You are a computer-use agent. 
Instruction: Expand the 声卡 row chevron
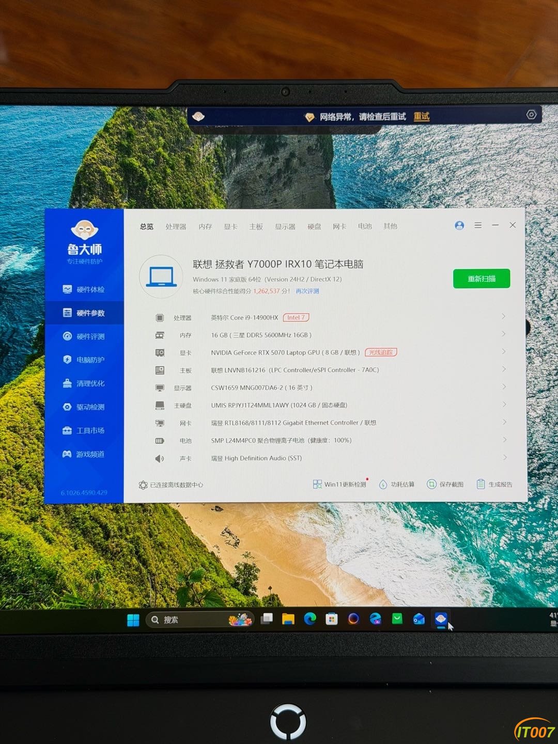(x=504, y=457)
